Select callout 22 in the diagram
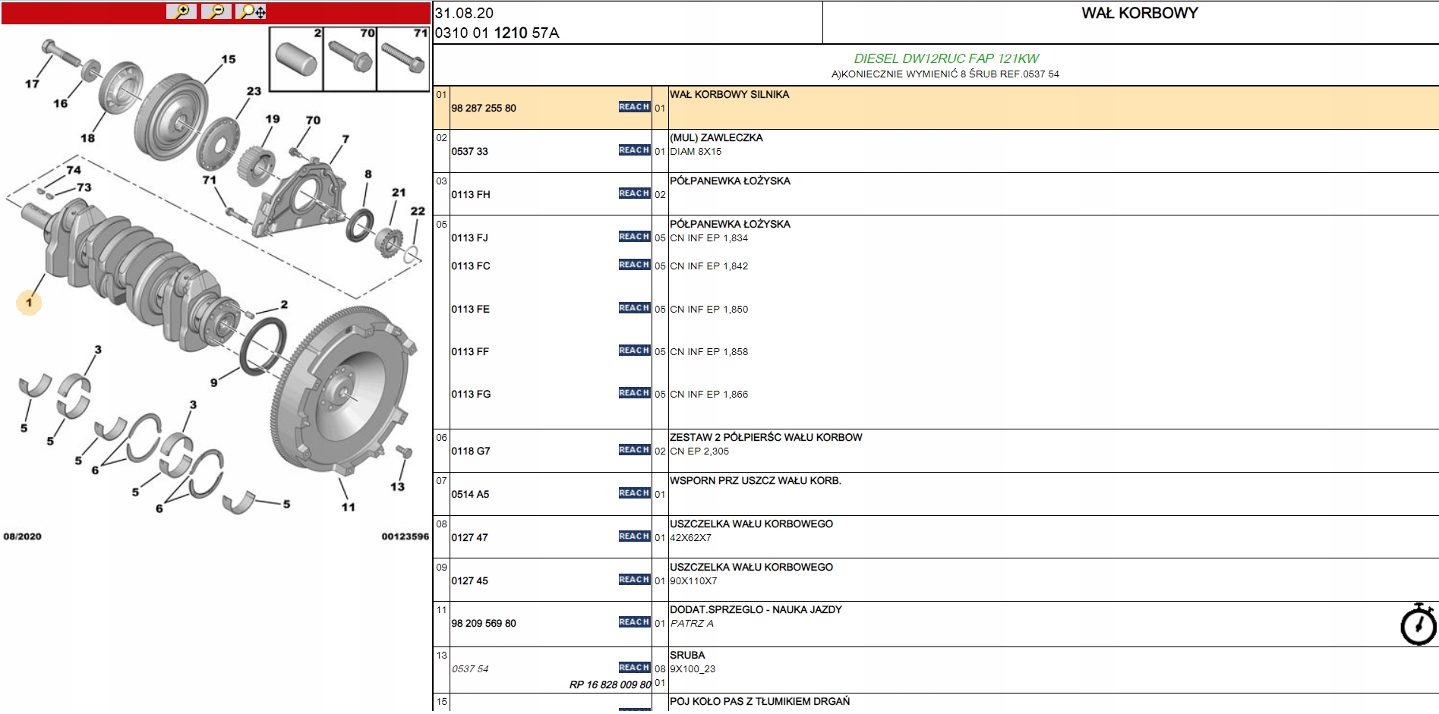1439x714 pixels. tap(418, 211)
